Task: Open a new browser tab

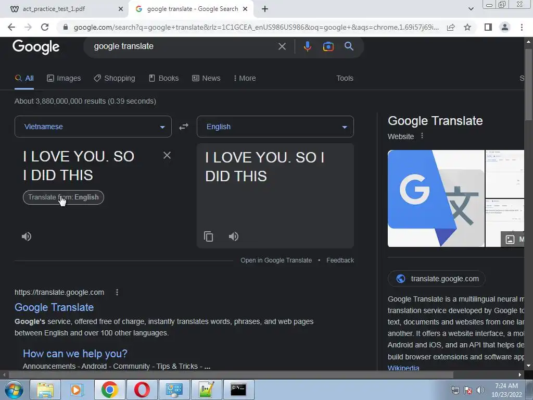Action: [265, 9]
